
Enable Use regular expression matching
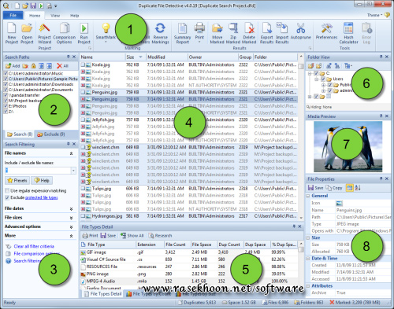tap(7, 190)
